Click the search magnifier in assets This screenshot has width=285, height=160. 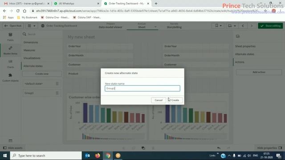[x=24, y=34]
